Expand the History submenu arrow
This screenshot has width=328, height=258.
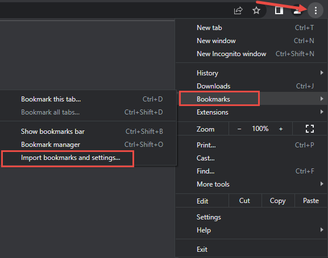322,73
